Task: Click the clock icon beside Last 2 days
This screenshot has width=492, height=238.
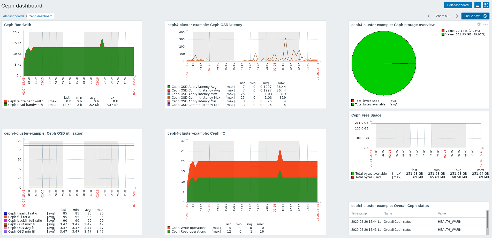Action: [485, 16]
